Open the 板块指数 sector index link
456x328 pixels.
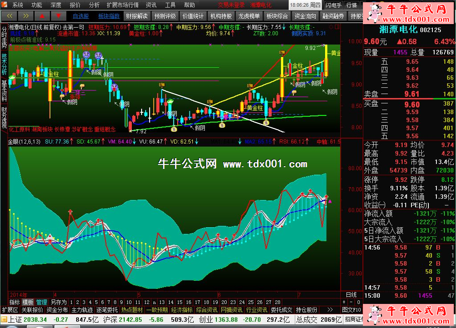[109, 16]
